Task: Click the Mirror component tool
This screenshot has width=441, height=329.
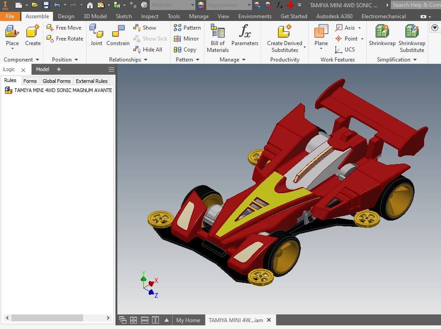Action: pos(187,39)
